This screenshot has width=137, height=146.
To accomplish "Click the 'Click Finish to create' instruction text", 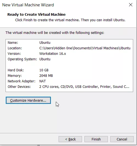I will (x=70, y=20).
